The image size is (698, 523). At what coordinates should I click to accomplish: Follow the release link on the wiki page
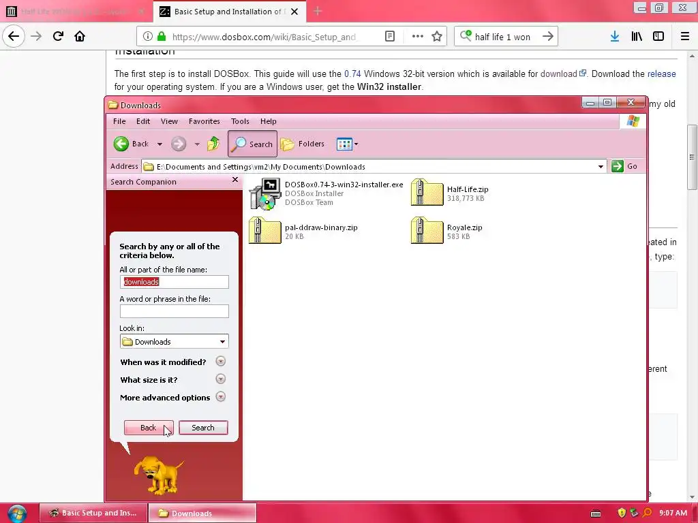point(661,74)
